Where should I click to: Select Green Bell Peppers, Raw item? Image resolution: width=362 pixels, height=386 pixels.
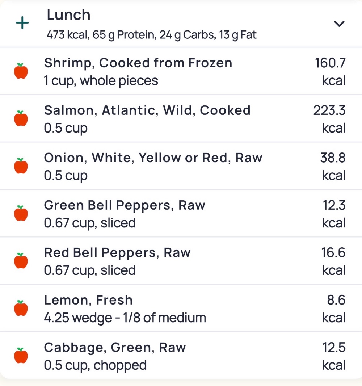coord(181,213)
